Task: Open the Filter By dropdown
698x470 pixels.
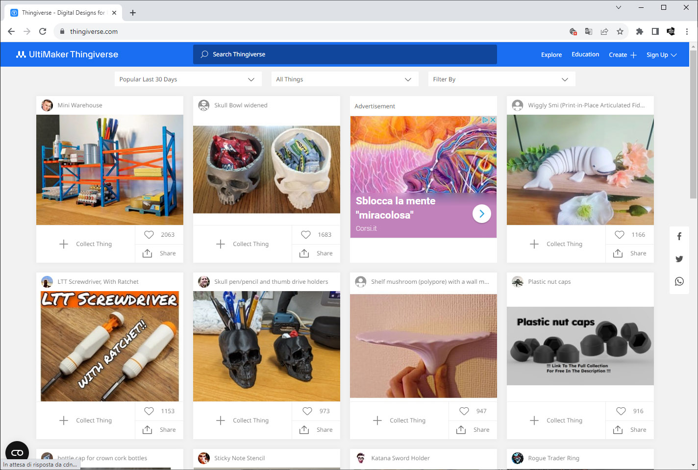Action: pyautogui.click(x=501, y=79)
